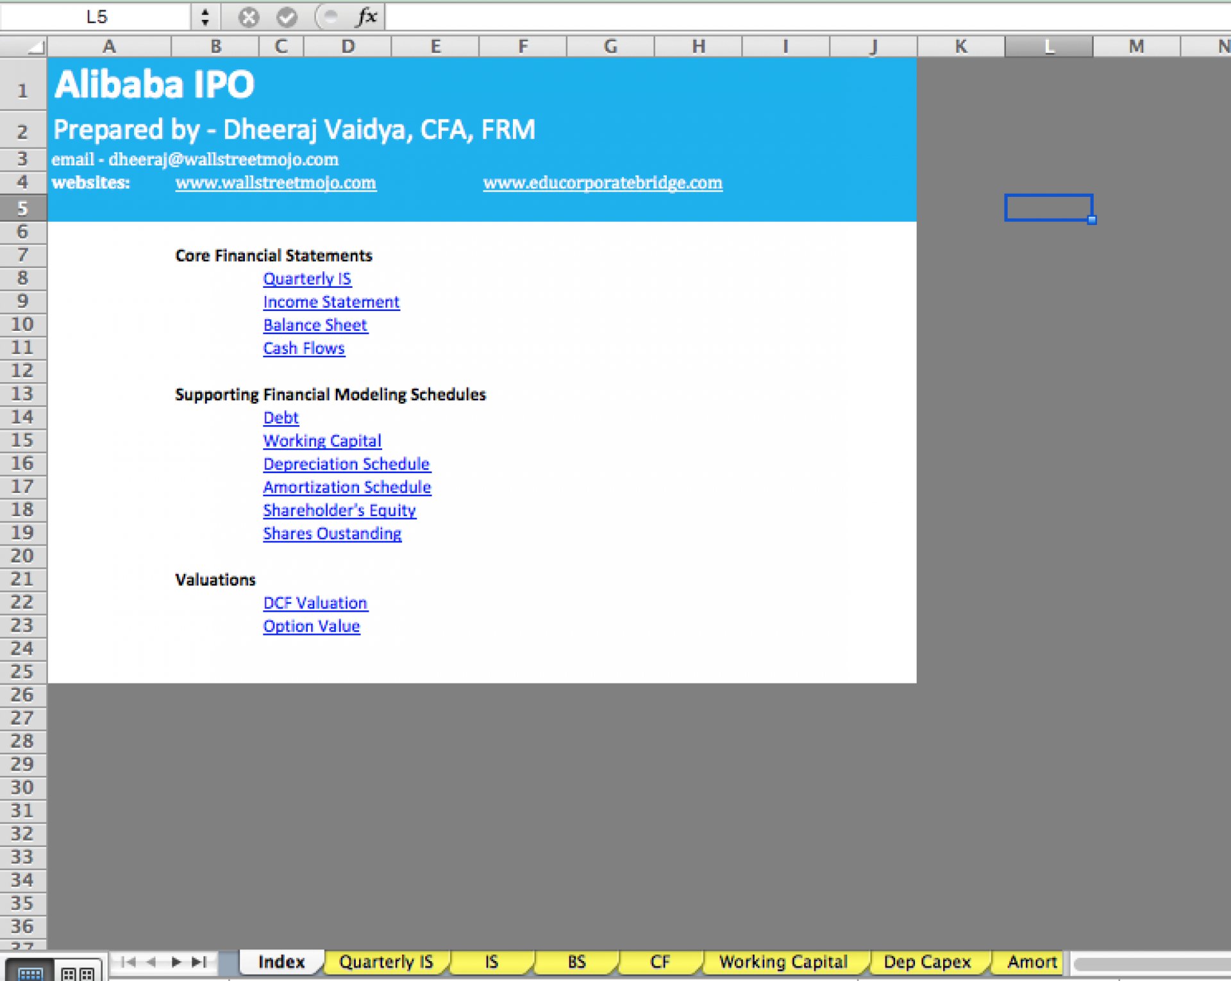Open the Cash Flows hyperlink
The height and width of the screenshot is (981, 1231).
tap(304, 348)
